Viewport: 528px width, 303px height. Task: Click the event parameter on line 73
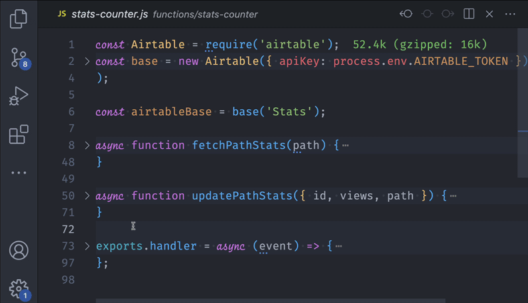tap(275, 246)
